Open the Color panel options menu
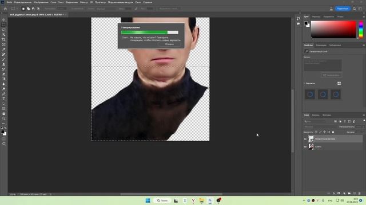 tap(364, 17)
